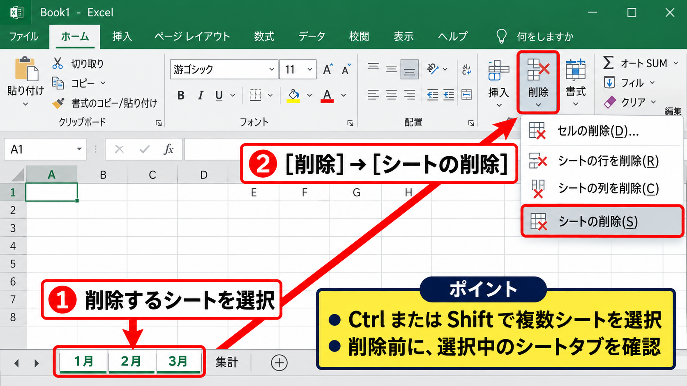Image resolution: width=687 pixels, height=386 pixels.
Task: Click the red font color swatch button
Action: [327, 96]
